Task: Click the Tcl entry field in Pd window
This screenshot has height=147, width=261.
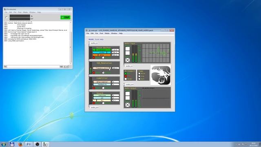Action: pos(33,67)
